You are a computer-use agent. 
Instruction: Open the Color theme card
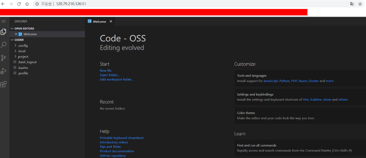(300, 115)
